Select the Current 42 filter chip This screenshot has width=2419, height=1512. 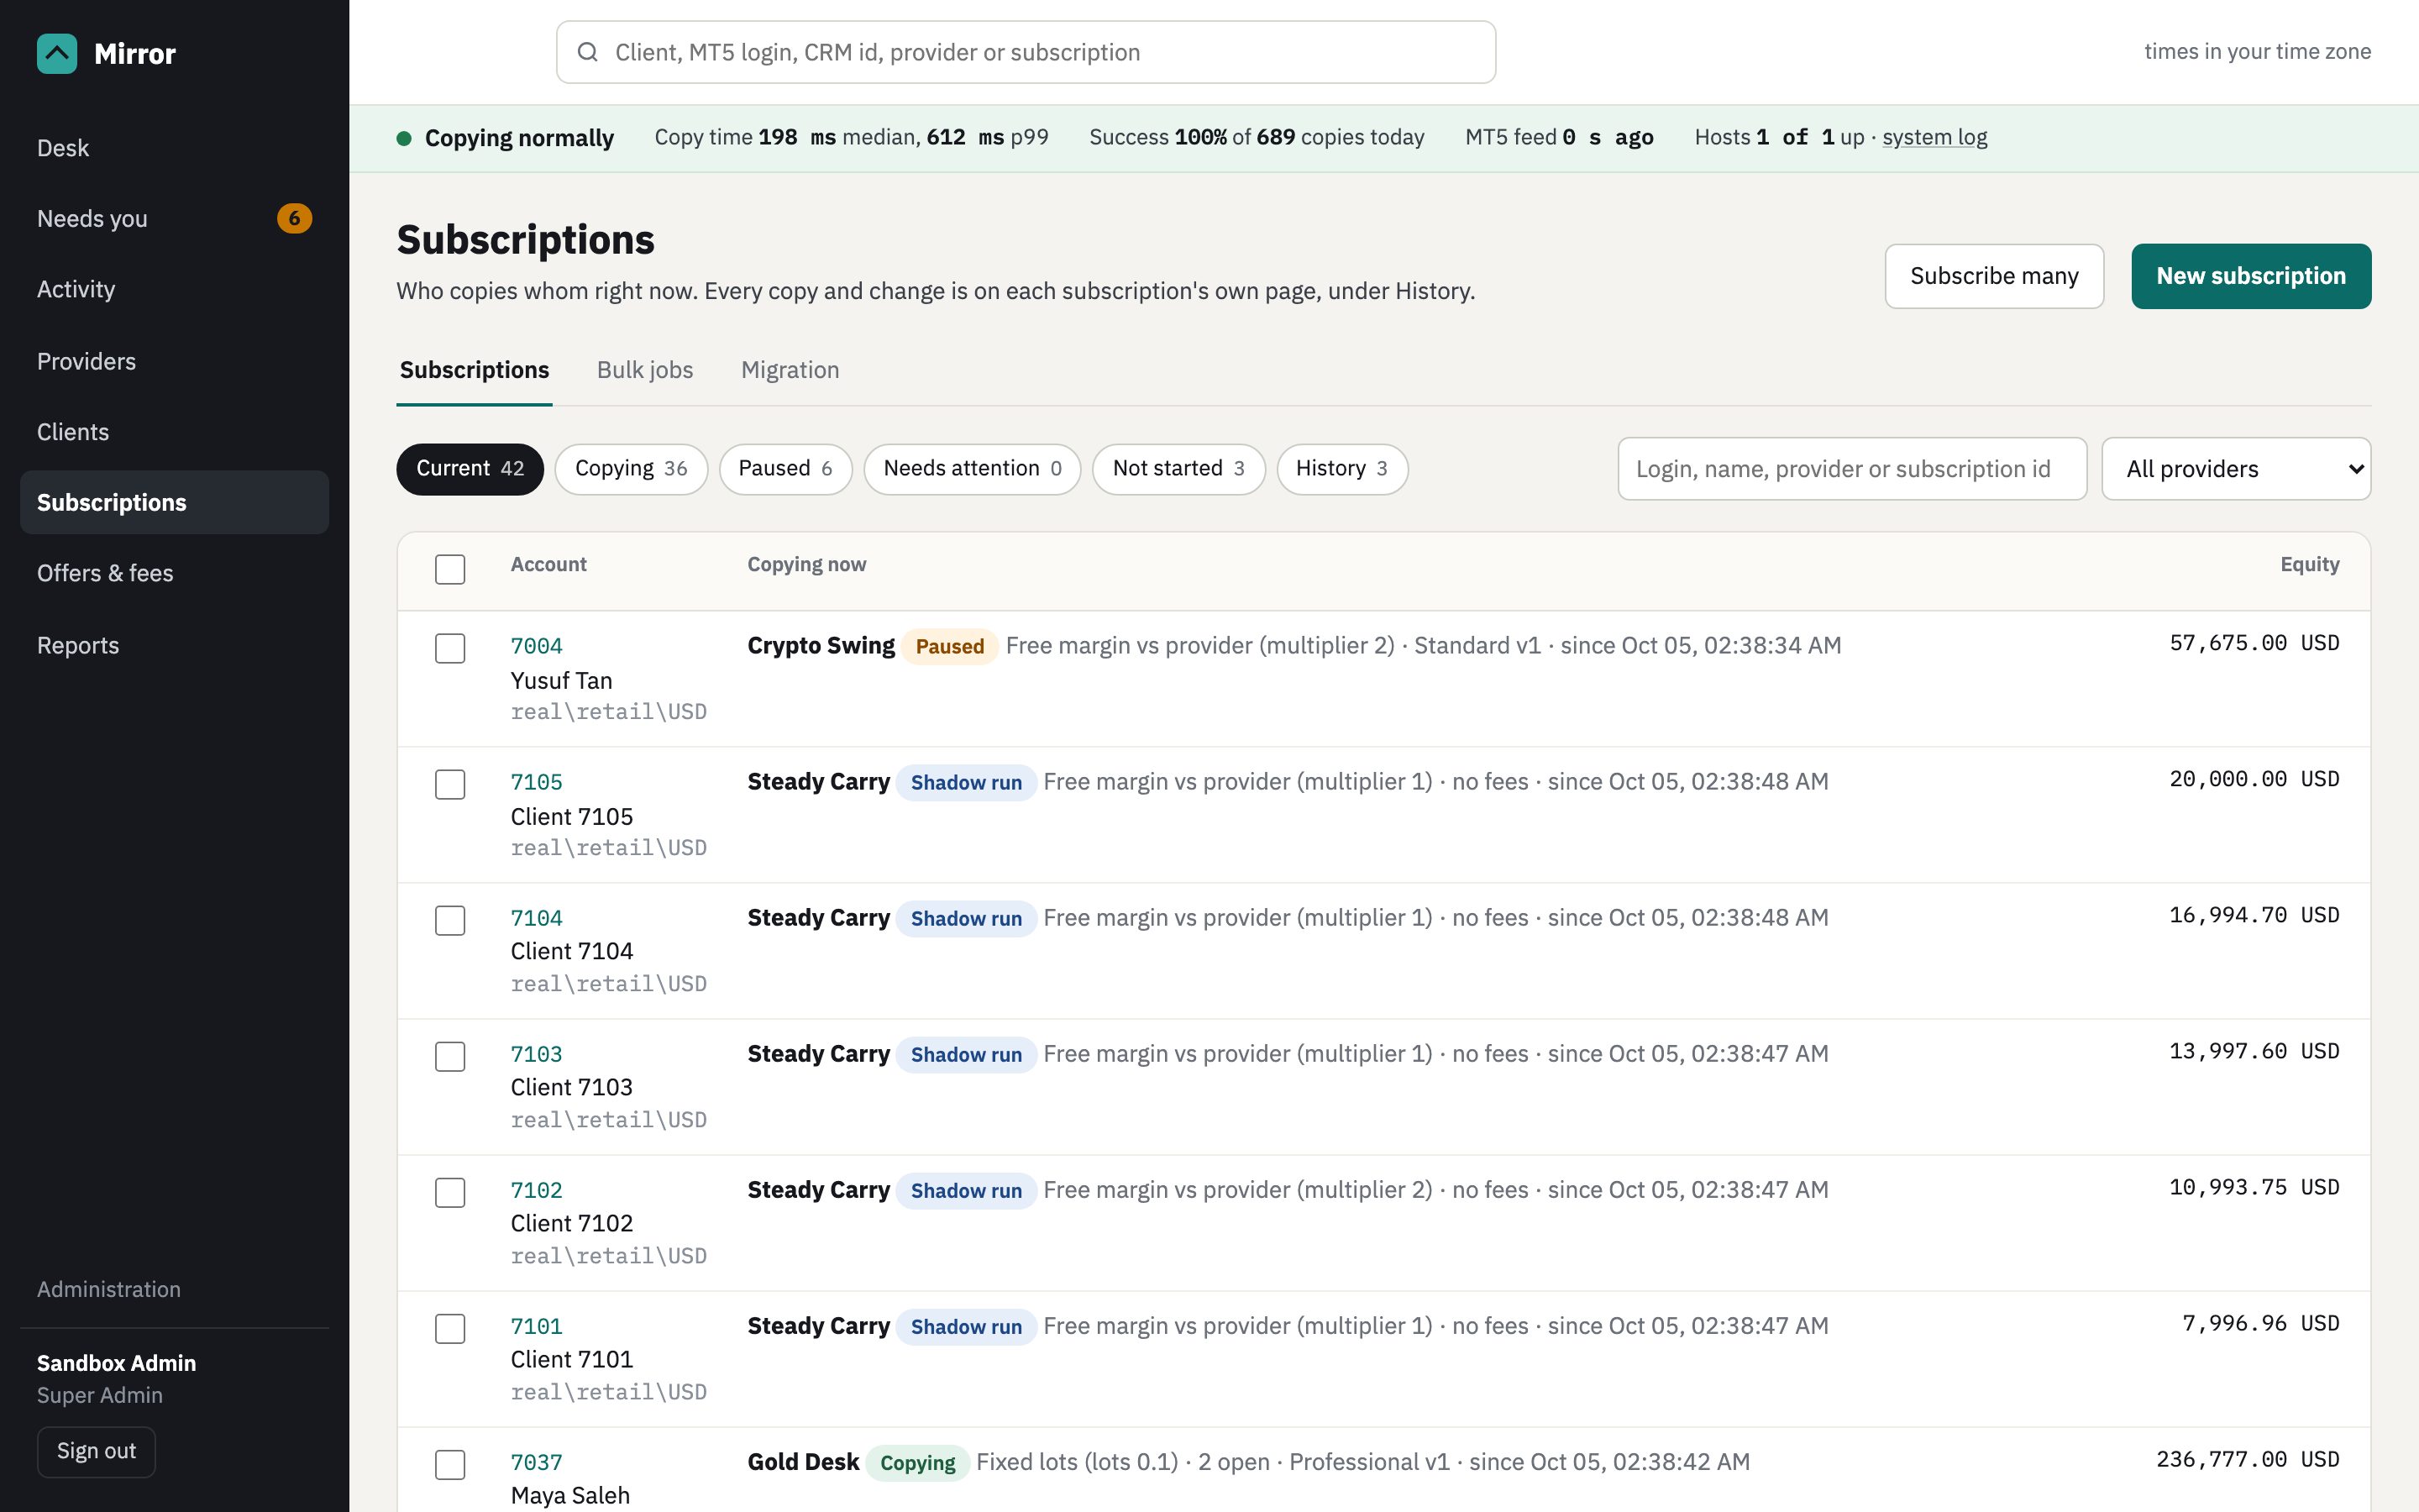coord(470,469)
